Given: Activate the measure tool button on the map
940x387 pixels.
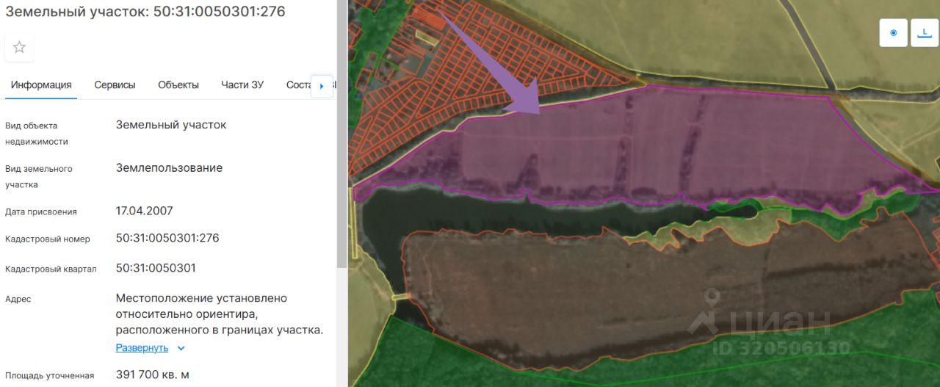Looking at the screenshot, I should click(x=925, y=33).
